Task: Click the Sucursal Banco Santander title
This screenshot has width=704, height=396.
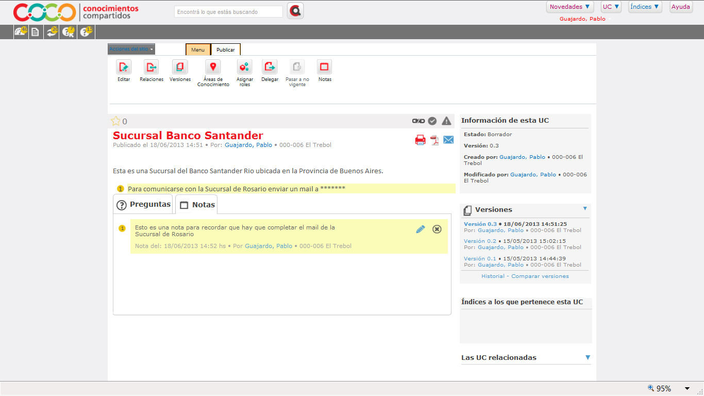Action: pos(188,135)
